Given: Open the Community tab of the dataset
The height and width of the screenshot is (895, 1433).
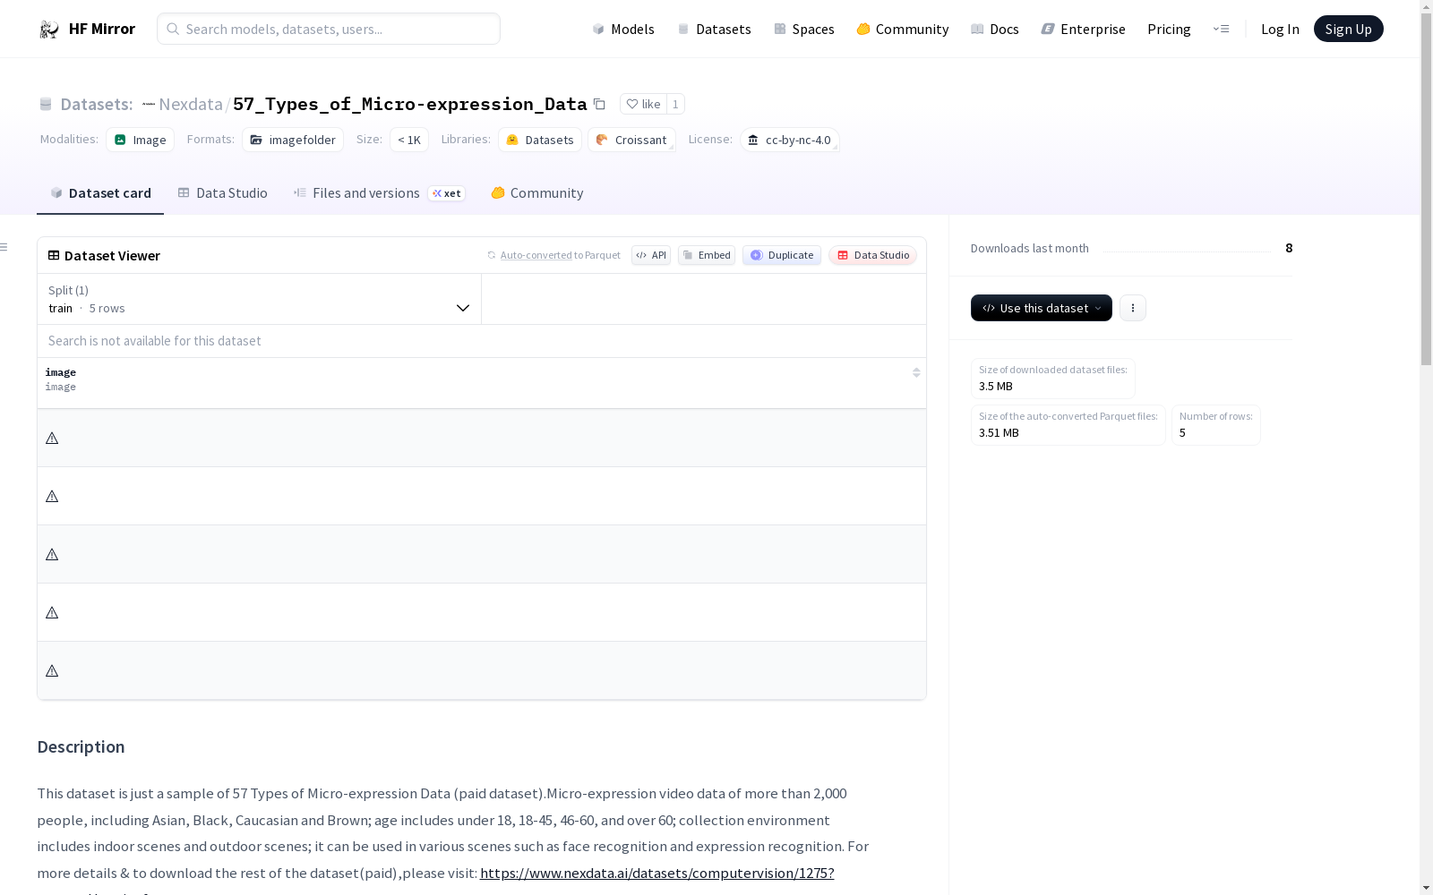Looking at the screenshot, I should (537, 193).
